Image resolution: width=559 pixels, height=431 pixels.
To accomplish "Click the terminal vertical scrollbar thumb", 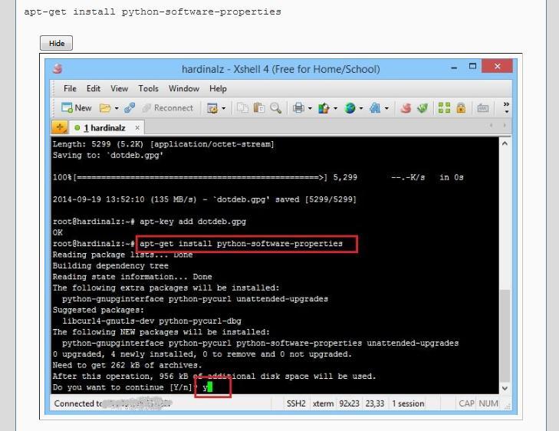I will [x=505, y=335].
